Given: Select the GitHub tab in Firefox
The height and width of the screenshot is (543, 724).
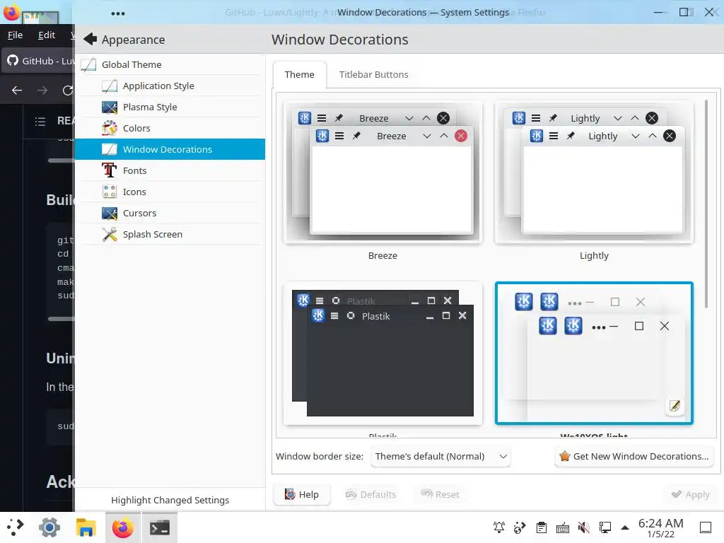Looking at the screenshot, I should click(39, 61).
